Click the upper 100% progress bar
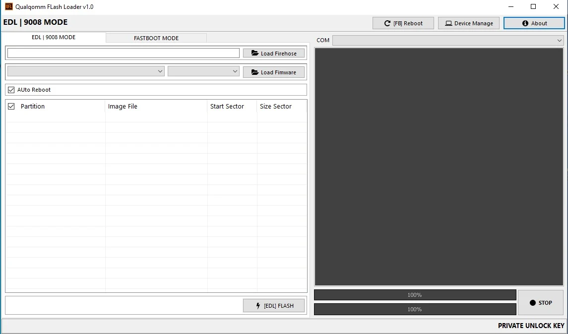This screenshot has height=334, width=568. coord(415,295)
